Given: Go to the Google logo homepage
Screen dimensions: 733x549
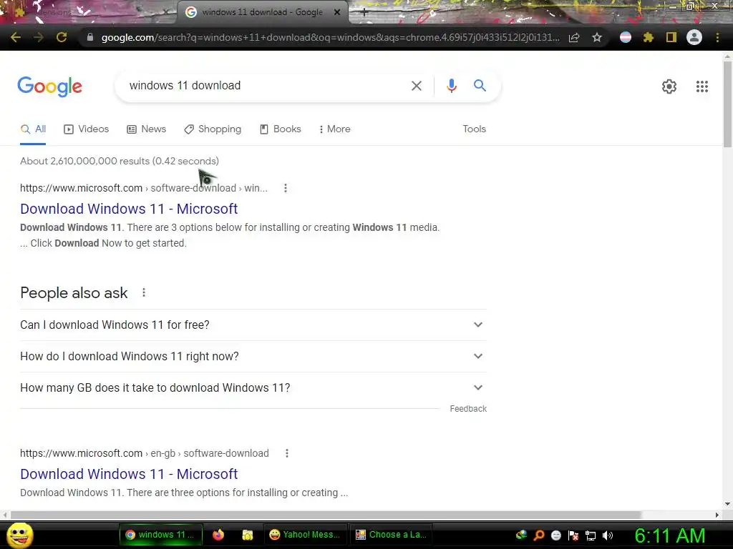Looking at the screenshot, I should coord(50,86).
